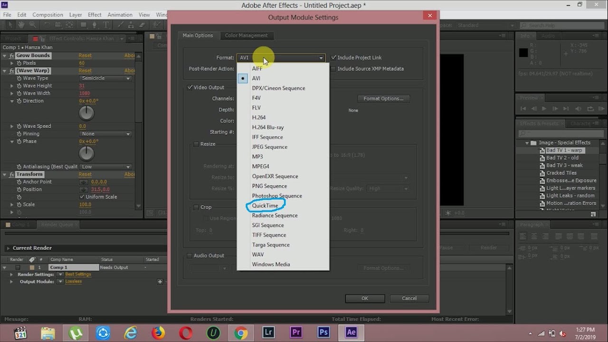Choose Windows Media from the format list
The image size is (608, 342).
coord(271,265)
